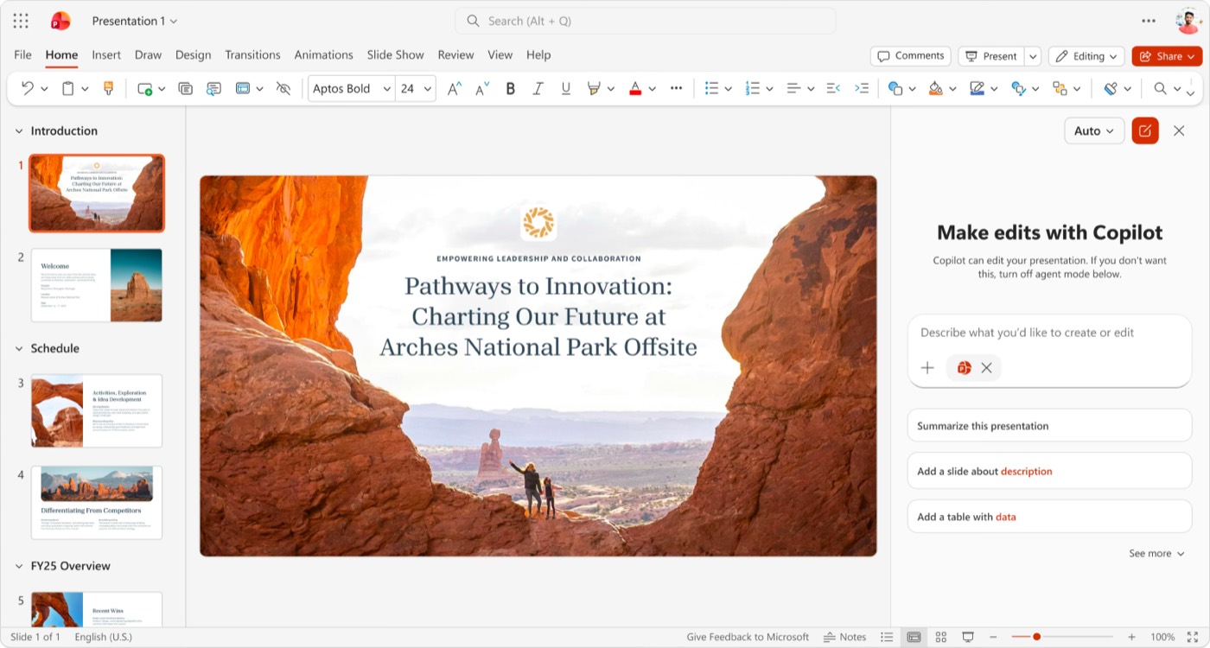Apply a bulleted list
1210x648 pixels.
(x=711, y=88)
